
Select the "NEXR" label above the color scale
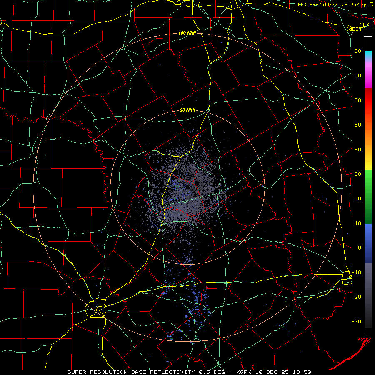366,25
